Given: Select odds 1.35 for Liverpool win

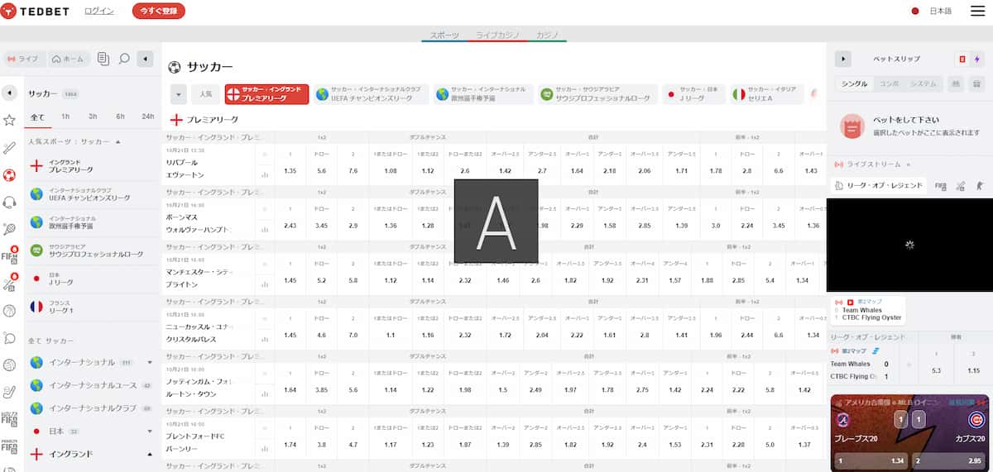Looking at the screenshot, I should tap(290, 170).
